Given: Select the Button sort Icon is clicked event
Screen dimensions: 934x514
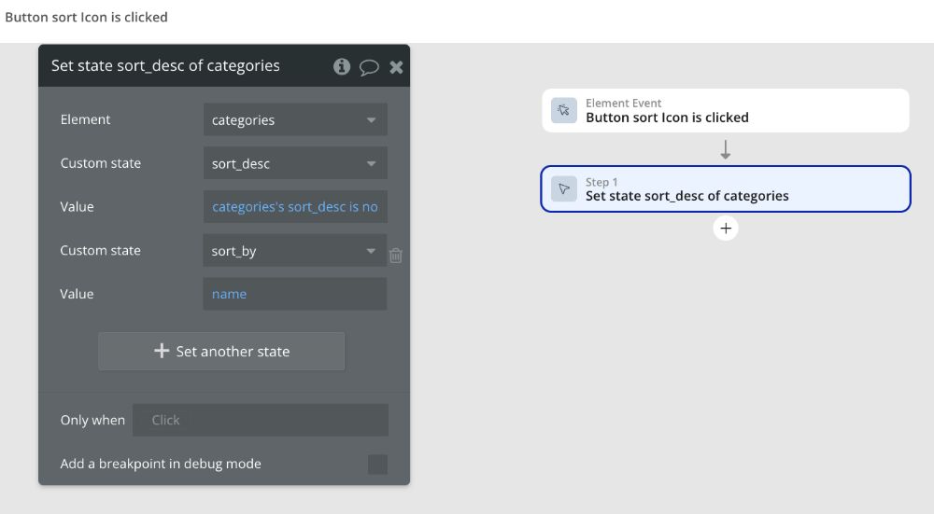Looking at the screenshot, I should point(726,111).
